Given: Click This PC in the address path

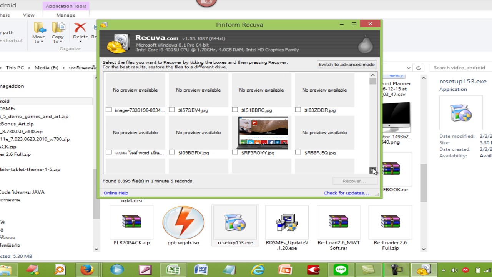Looking at the screenshot, I should click(x=15, y=68).
